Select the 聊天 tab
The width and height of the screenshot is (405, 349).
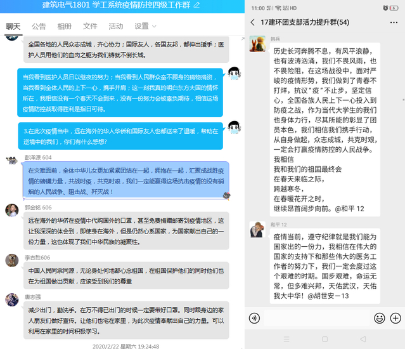13,26
